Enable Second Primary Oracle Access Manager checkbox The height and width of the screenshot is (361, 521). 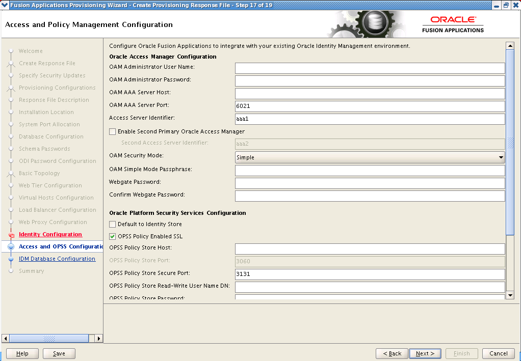point(113,132)
